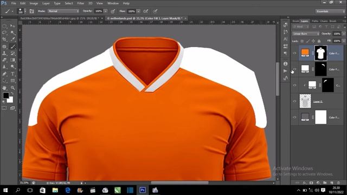The height and width of the screenshot is (195, 347).
Task: Select the Rectangle shape tool
Action: pos(12,81)
